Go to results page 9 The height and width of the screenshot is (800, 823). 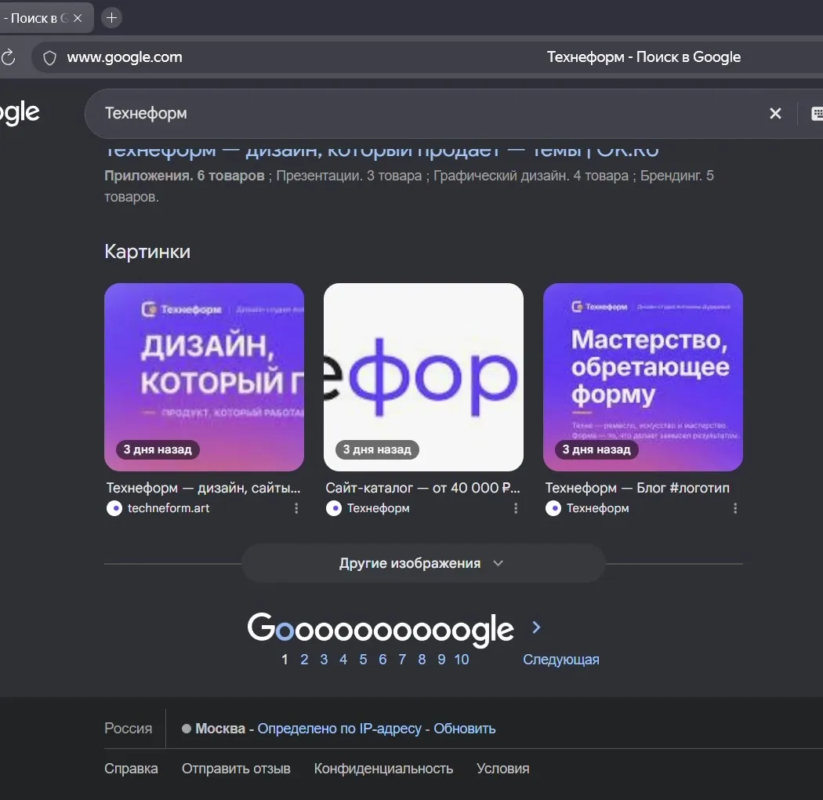tap(441, 660)
